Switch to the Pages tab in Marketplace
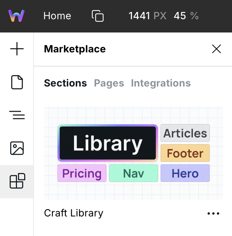The image size is (232, 236). click(x=109, y=83)
